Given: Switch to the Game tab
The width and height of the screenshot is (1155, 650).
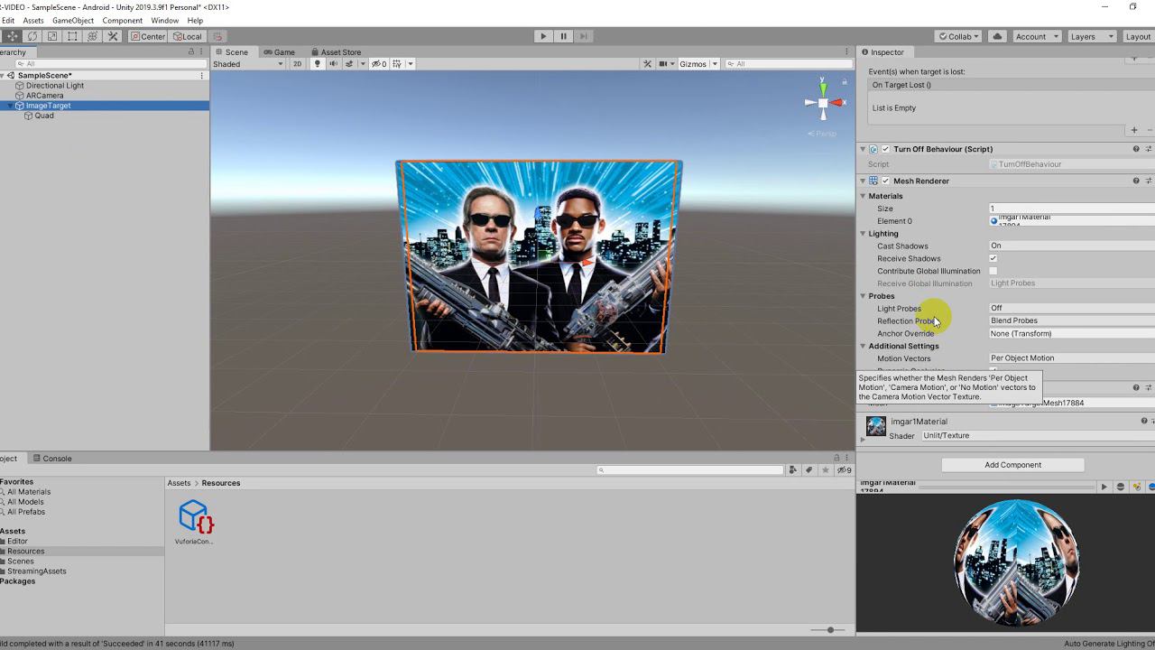Looking at the screenshot, I should click(x=279, y=52).
